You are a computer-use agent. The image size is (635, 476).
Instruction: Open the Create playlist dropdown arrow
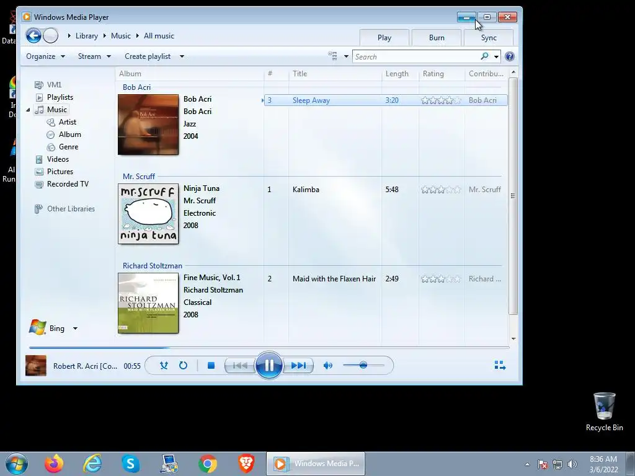point(182,56)
